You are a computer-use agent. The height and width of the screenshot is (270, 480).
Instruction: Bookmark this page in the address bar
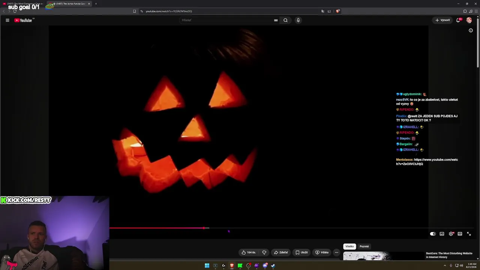click(134, 11)
